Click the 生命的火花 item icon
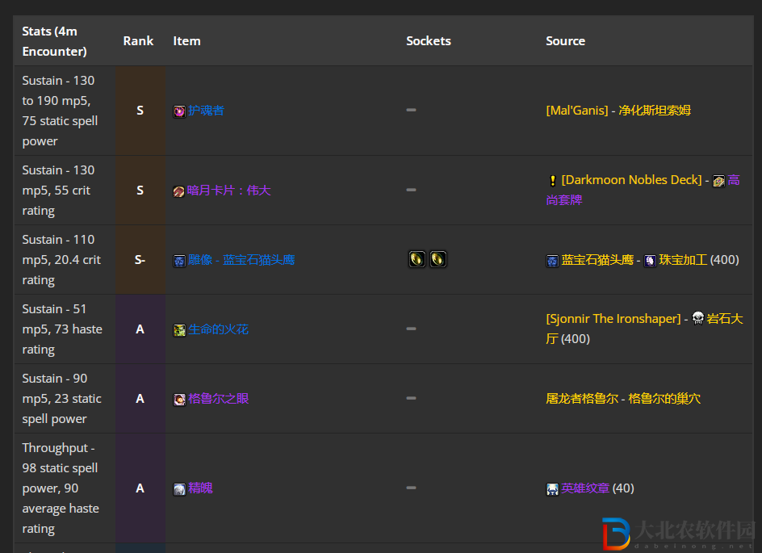The image size is (762, 553). tap(179, 330)
